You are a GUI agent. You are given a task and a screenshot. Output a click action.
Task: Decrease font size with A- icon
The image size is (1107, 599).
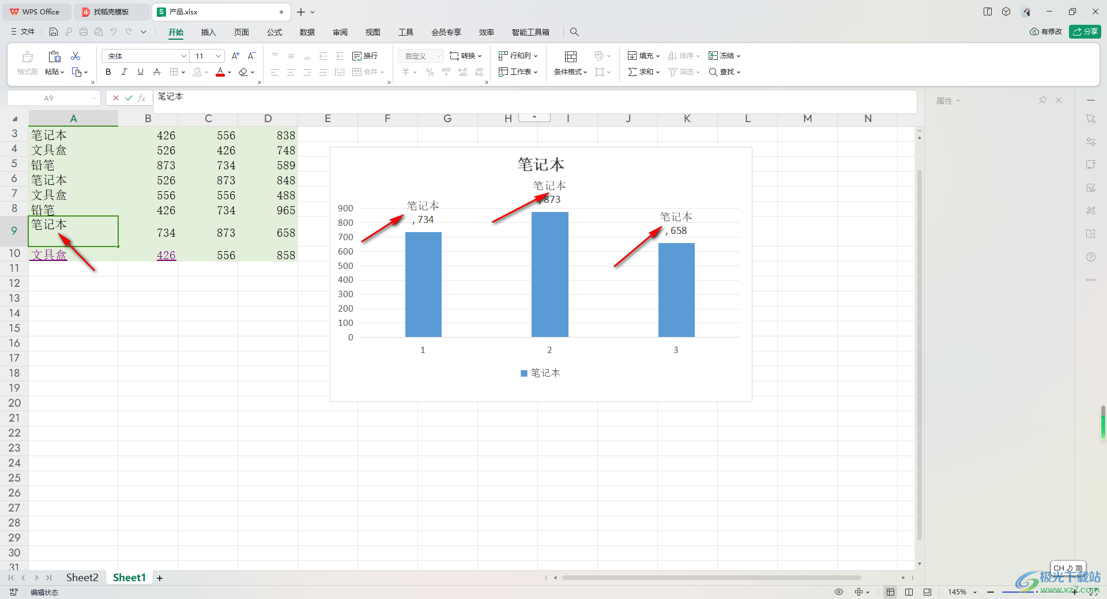251,56
